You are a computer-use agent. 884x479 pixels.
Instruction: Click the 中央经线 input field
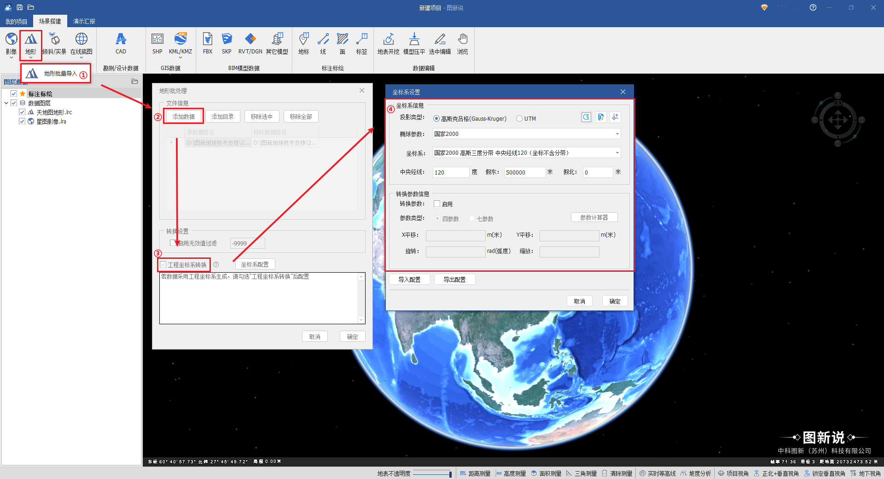450,172
